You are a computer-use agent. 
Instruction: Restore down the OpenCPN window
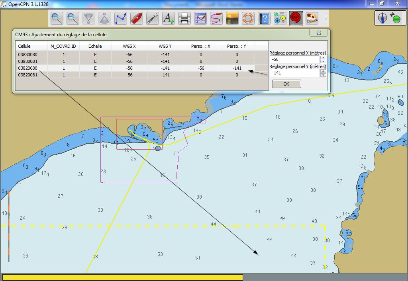coord(382,4)
